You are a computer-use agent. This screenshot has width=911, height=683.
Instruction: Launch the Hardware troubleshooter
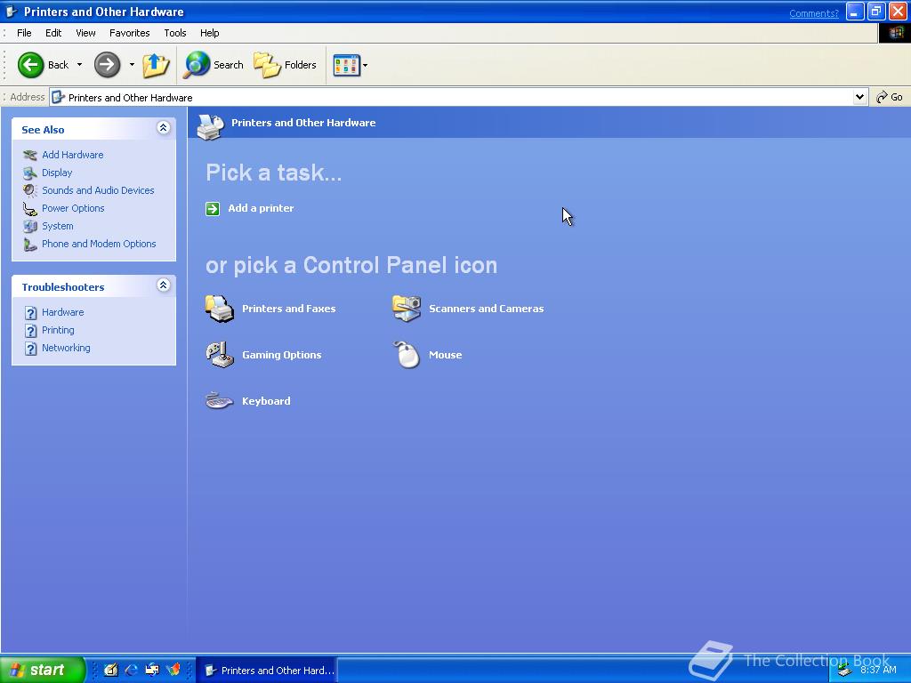coord(63,312)
